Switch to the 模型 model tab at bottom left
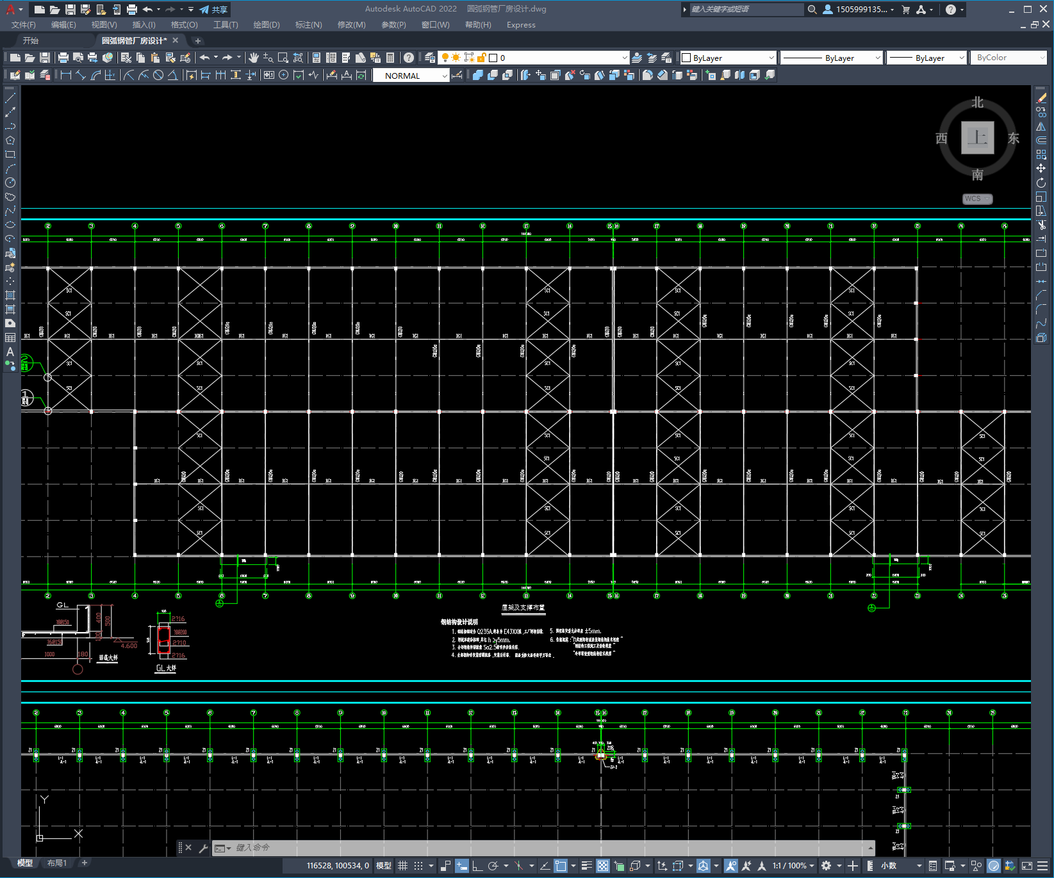Image resolution: width=1054 pixels, height=878 pixels. [x=25, y=863]
